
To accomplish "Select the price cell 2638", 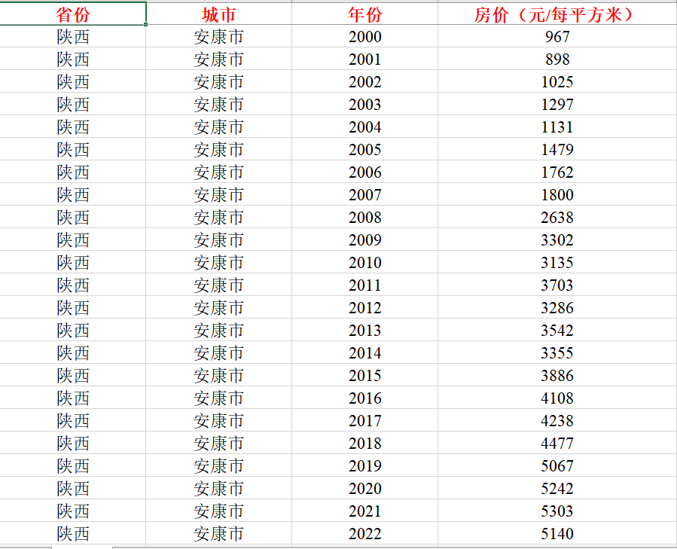I will pyautogui.click(x=557, y=217).
